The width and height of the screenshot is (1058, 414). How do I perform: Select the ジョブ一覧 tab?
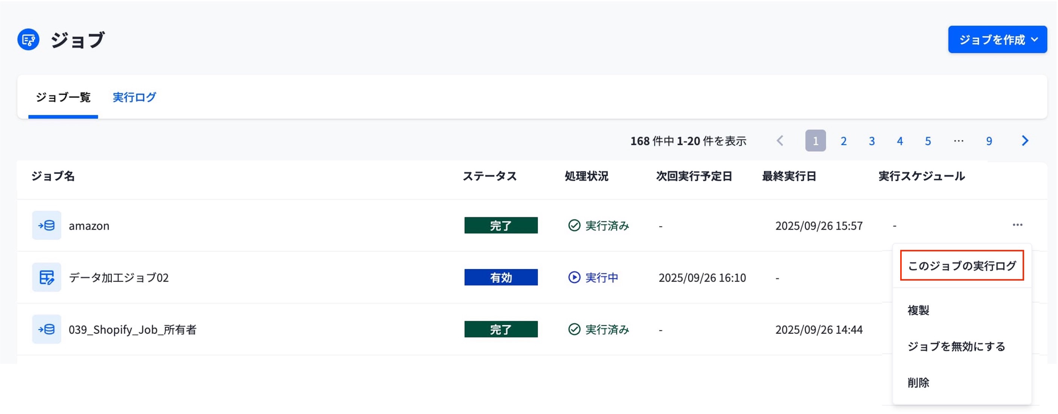[63, 97]
